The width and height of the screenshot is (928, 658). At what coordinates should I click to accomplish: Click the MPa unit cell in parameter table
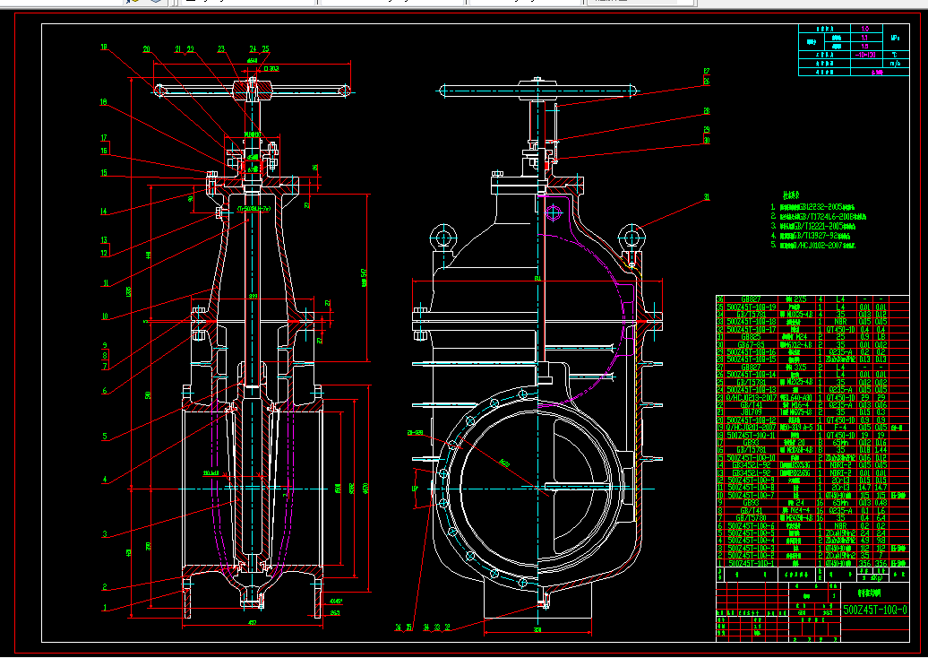pos(896,38)
